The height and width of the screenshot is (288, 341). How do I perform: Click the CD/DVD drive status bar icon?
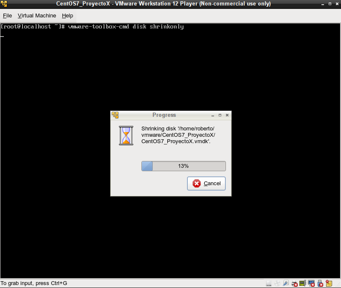277,283
